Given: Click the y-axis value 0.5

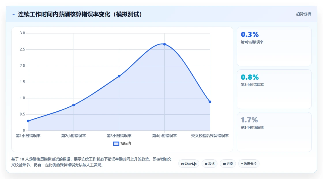Looking at the screenshot, I should (22, 114).
